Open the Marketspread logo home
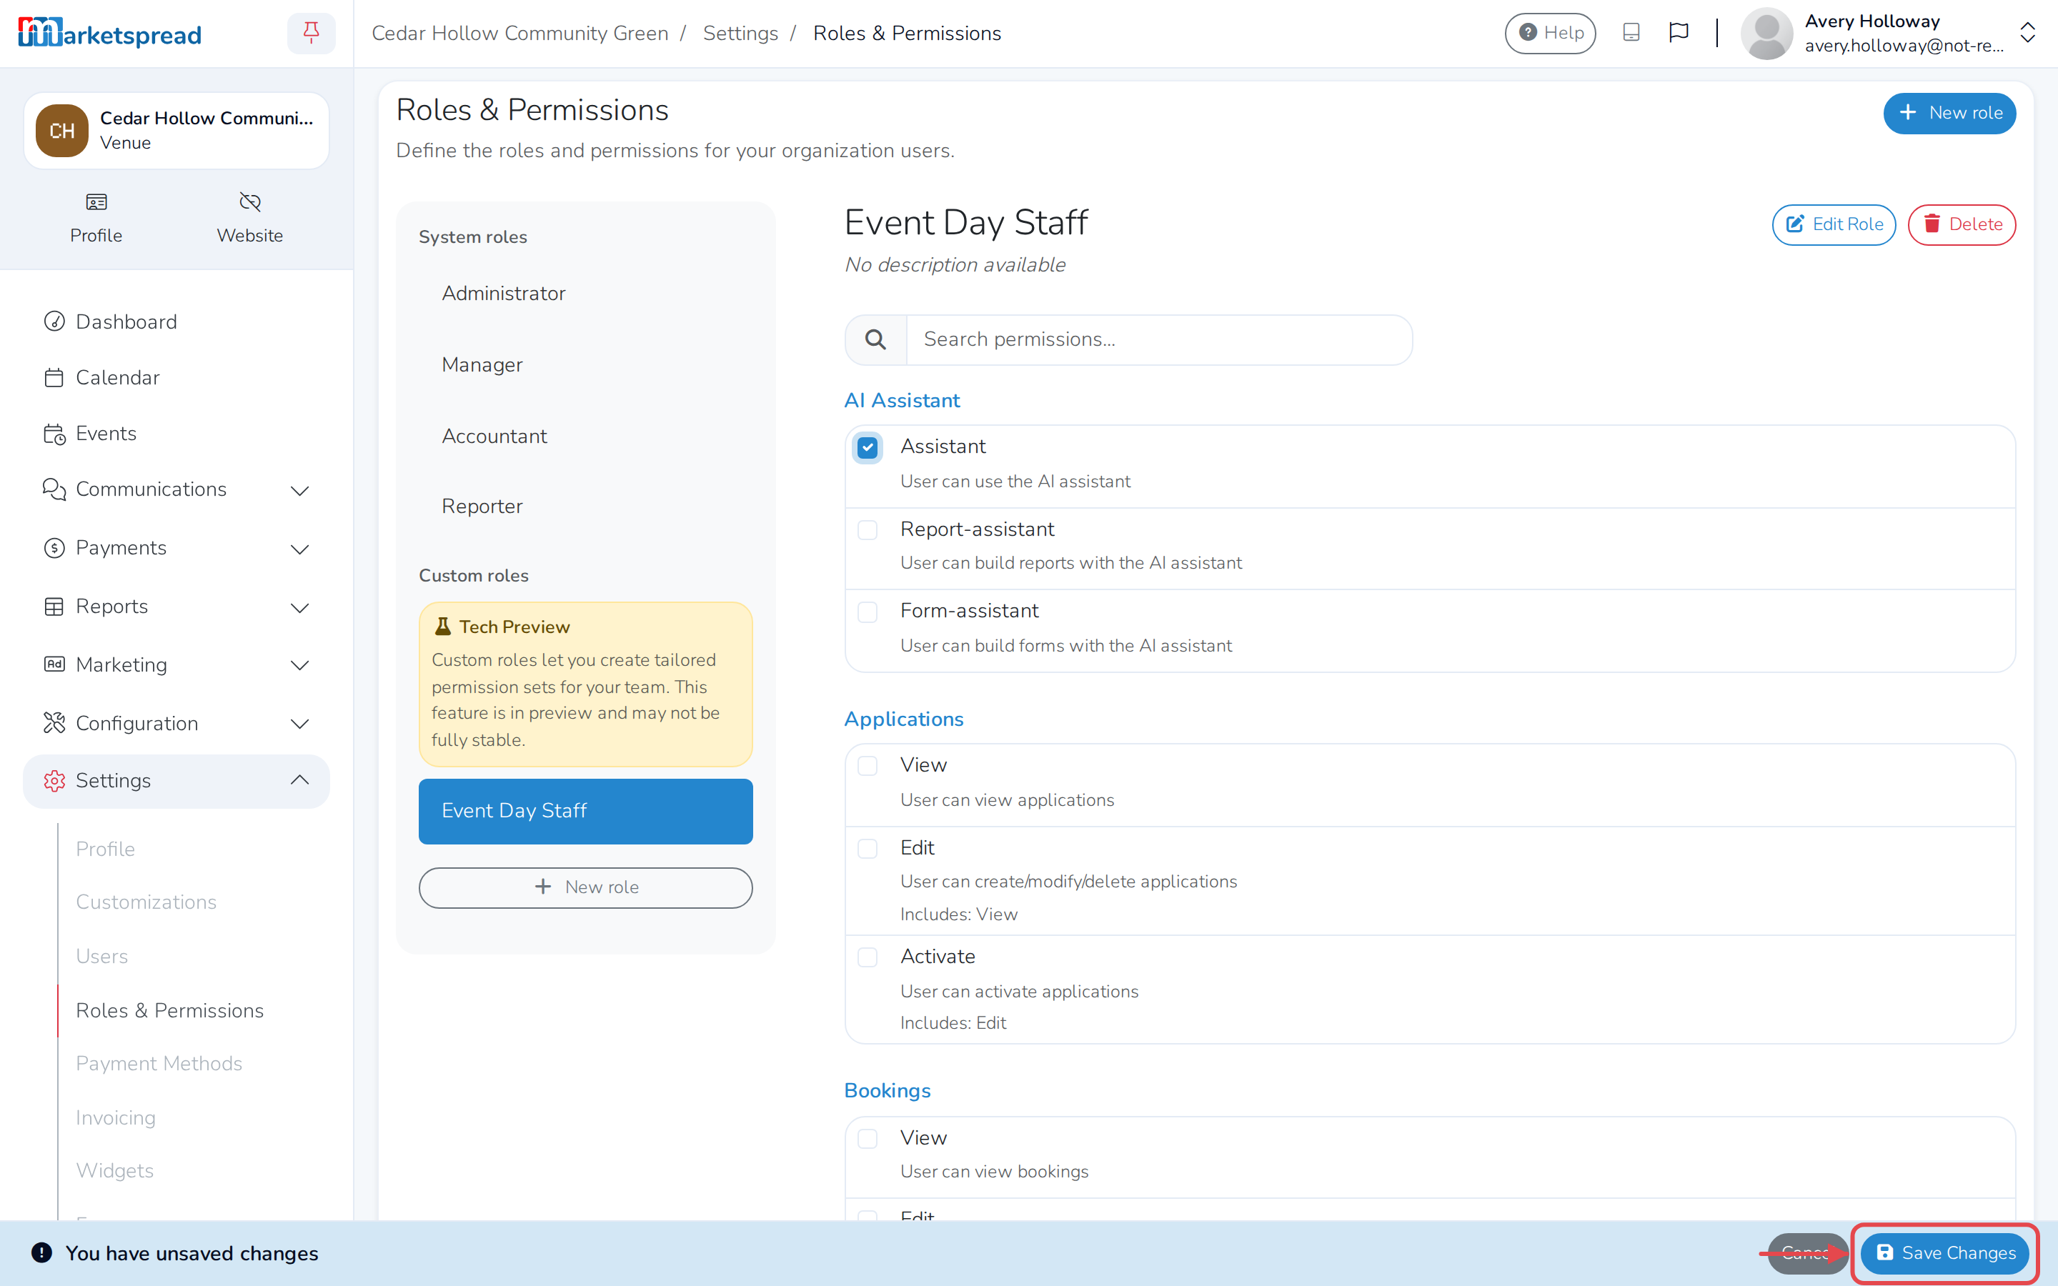The width and height of the screenshot is (2058, 1286). 110,33
